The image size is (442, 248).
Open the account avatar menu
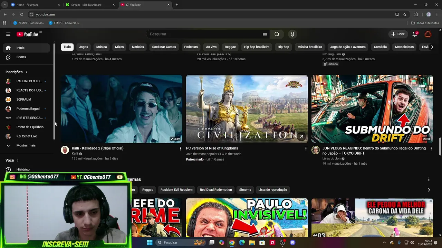tap(428, 34)
